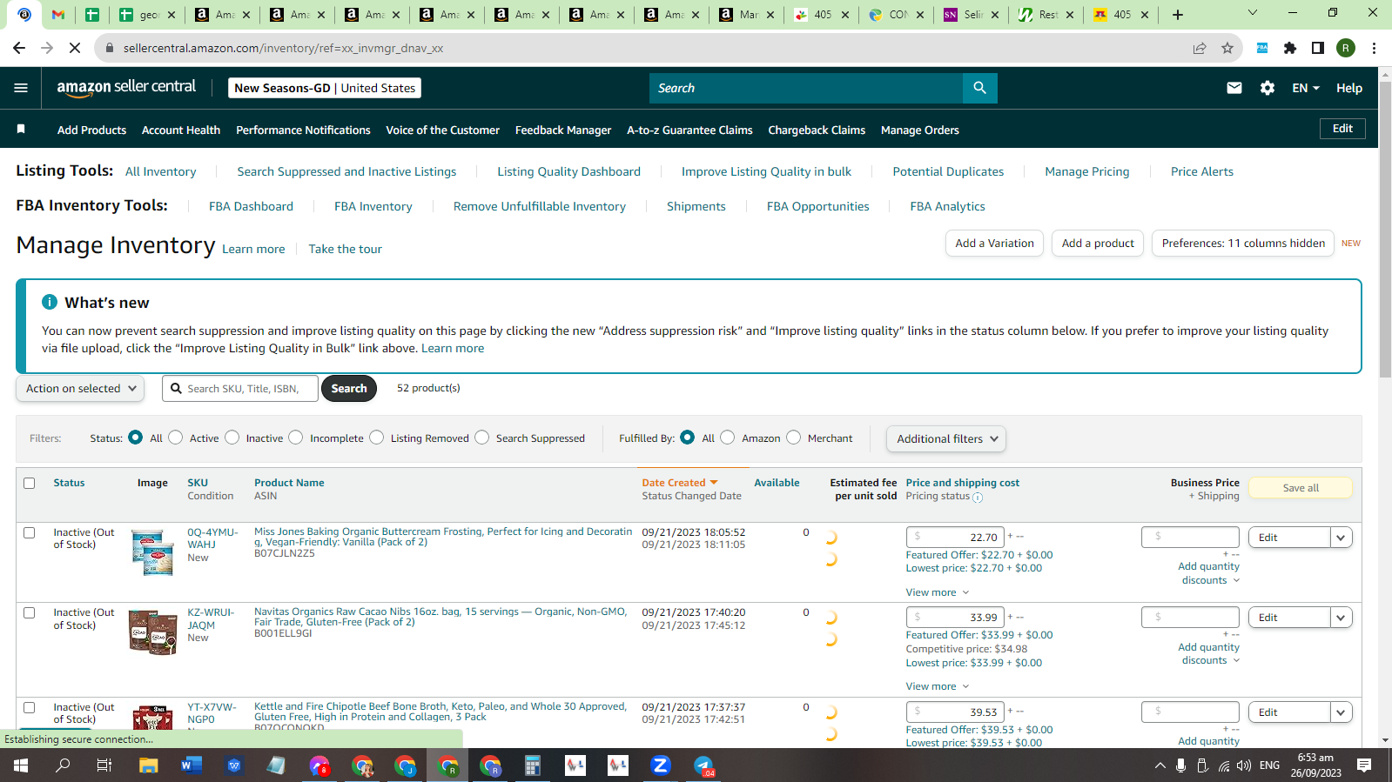Open Listing Quality Dashboard link
Screen dimensions: 1392x782
(x=568, y=171)
